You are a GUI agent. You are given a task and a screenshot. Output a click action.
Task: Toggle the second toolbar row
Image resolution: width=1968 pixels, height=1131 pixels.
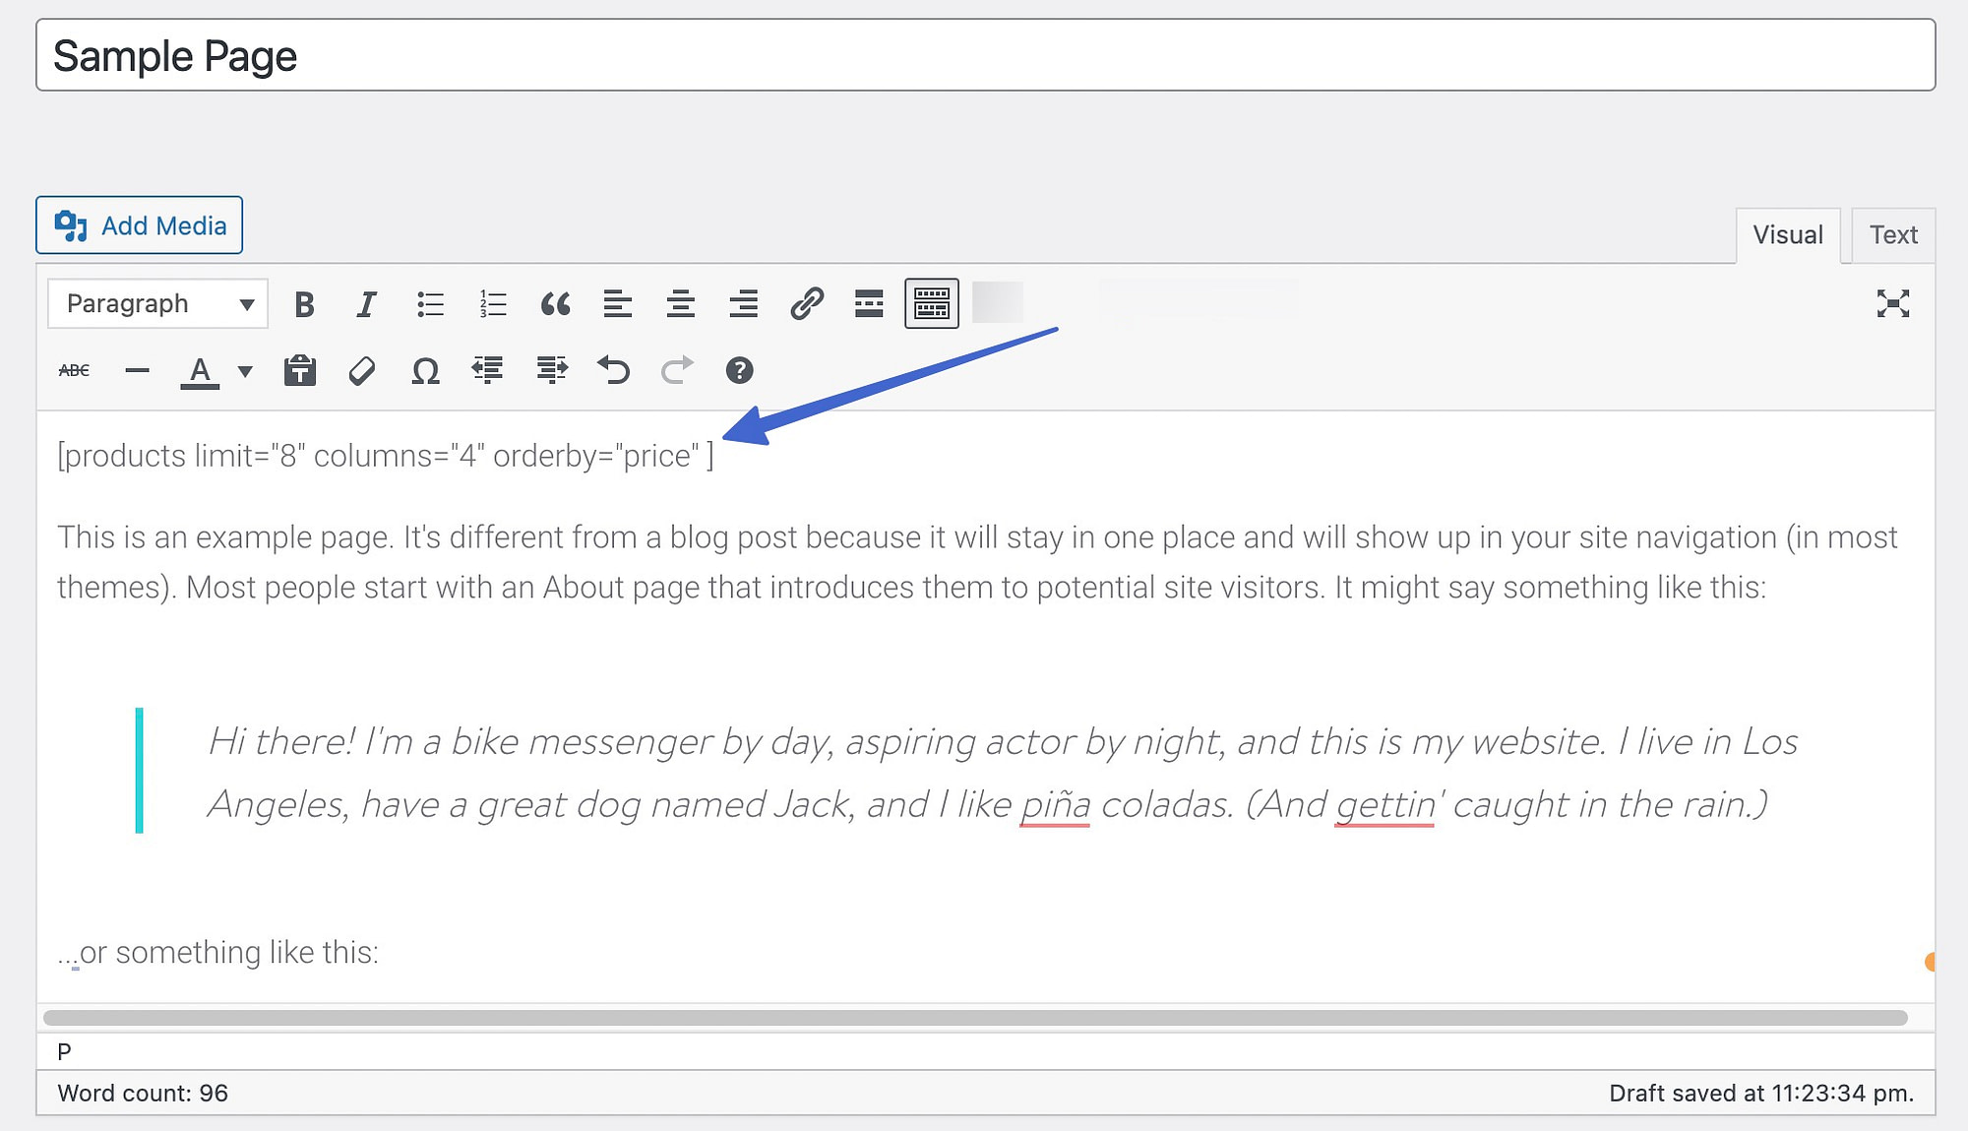coord(932,303)
